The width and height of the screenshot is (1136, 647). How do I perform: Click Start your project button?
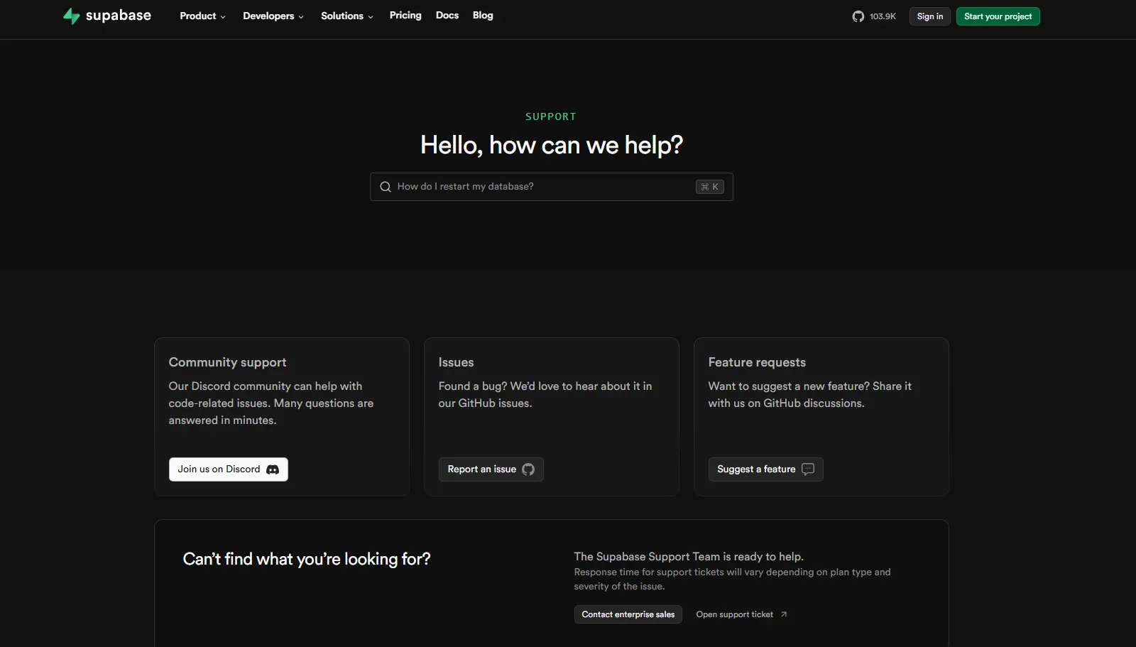[x=998, y=16]
